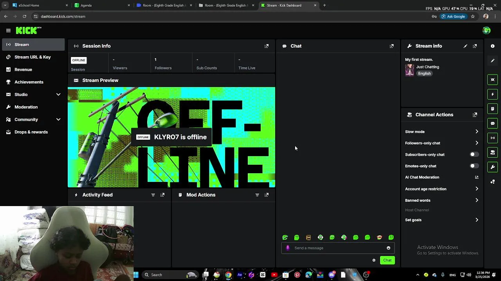Click the green Chat send button

[x=387, y=260]
